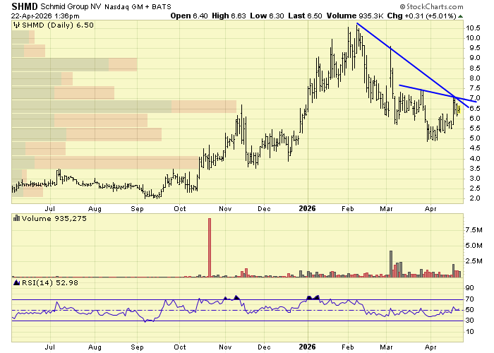This screenshot has height=353, width=494.
Task: Select the shallow blue trendline starting in March
Action: click(438, 93)
